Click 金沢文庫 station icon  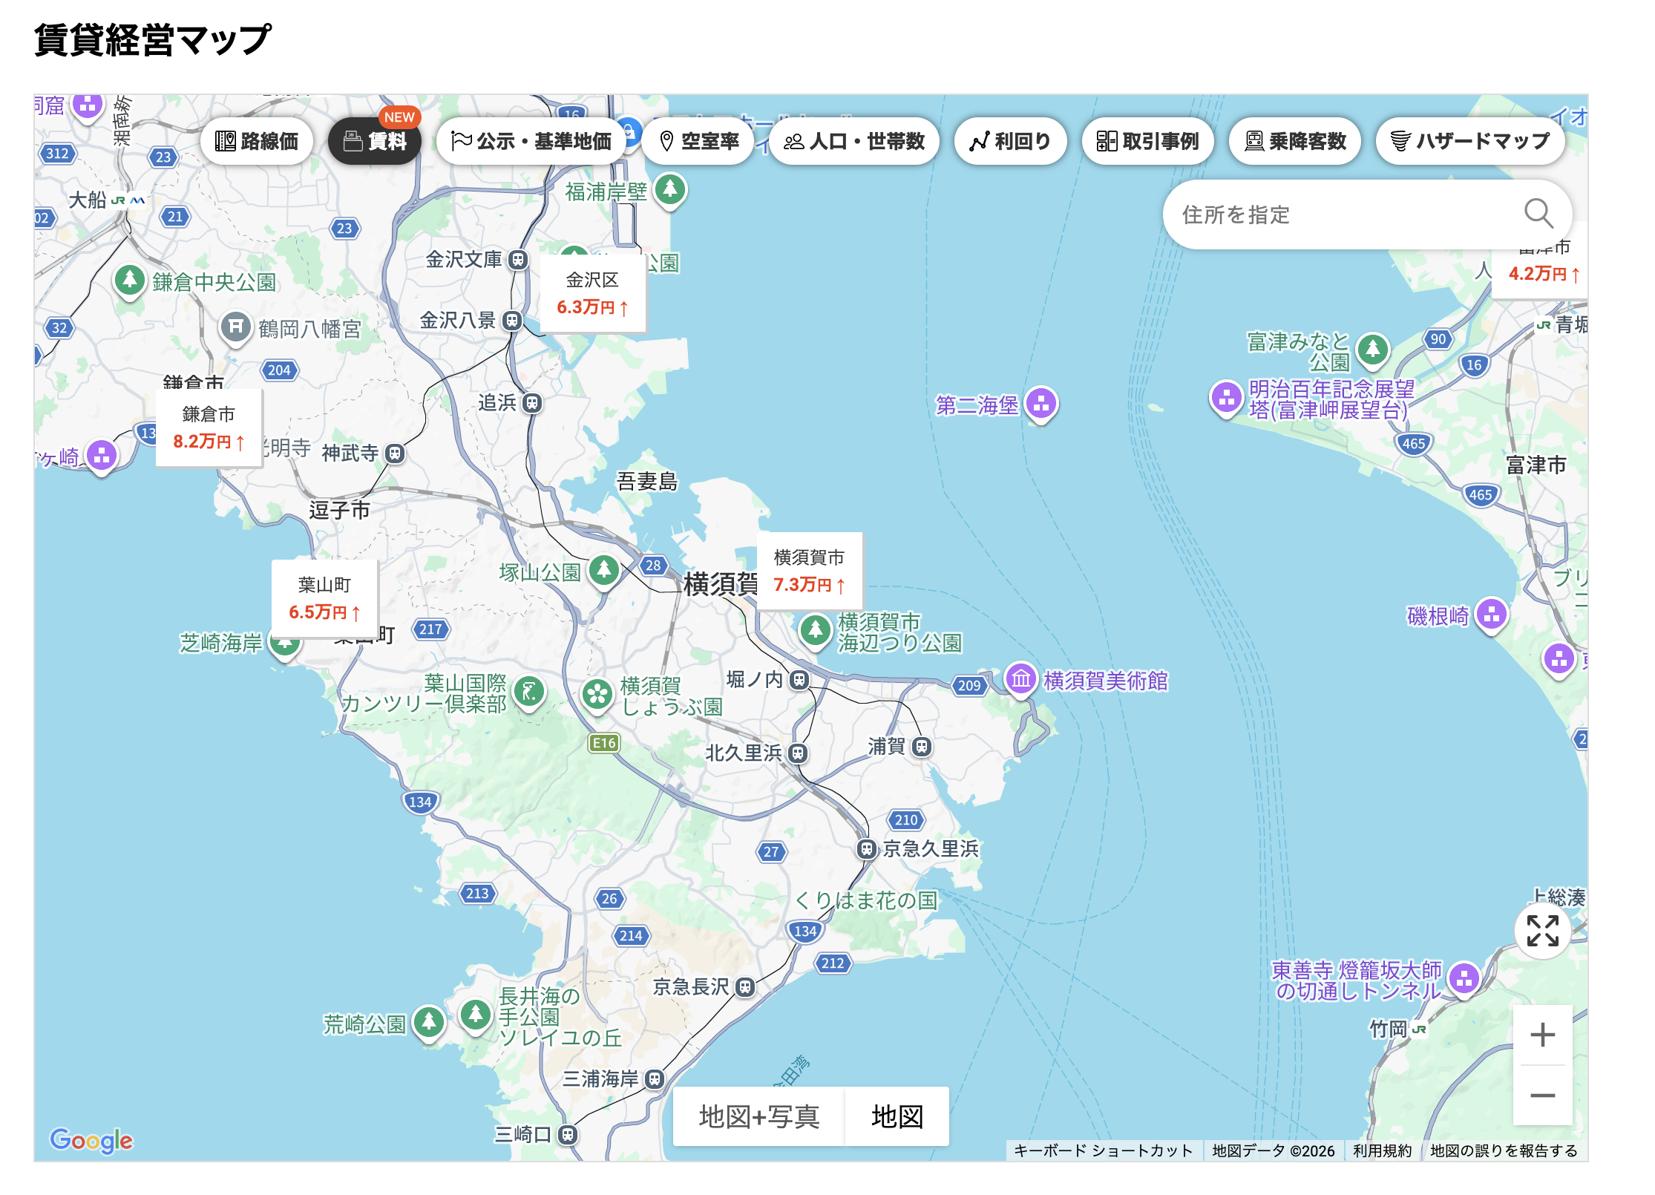point(518,260)
